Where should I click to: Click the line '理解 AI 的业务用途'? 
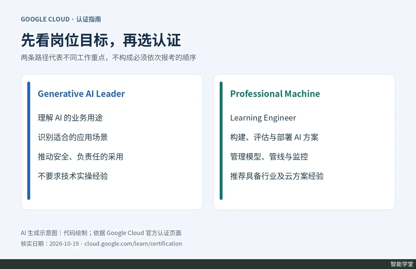coord(70,118)
